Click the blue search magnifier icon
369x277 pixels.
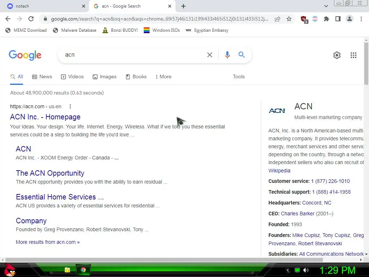click(241, 55)
